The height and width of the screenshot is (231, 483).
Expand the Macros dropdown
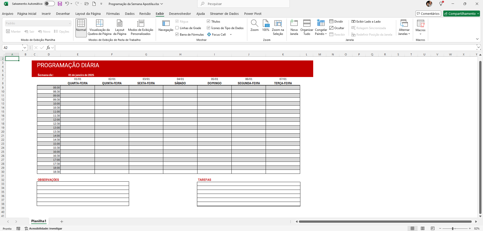[420, 34]
